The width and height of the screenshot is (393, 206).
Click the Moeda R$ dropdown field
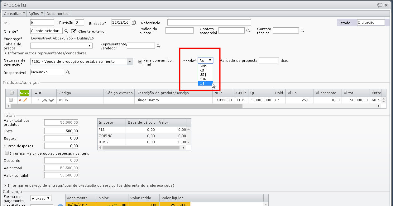tap(205, 60)
